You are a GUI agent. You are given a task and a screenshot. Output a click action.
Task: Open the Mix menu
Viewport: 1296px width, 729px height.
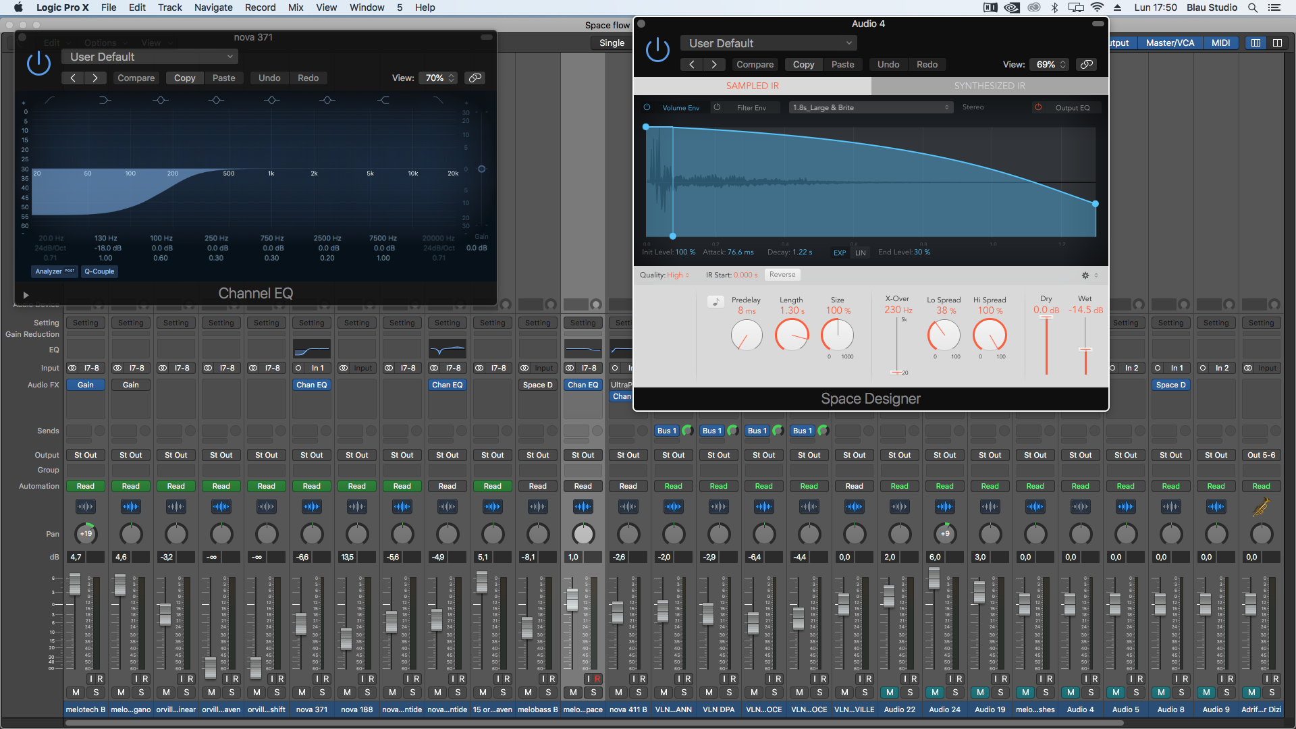[296, 7]
